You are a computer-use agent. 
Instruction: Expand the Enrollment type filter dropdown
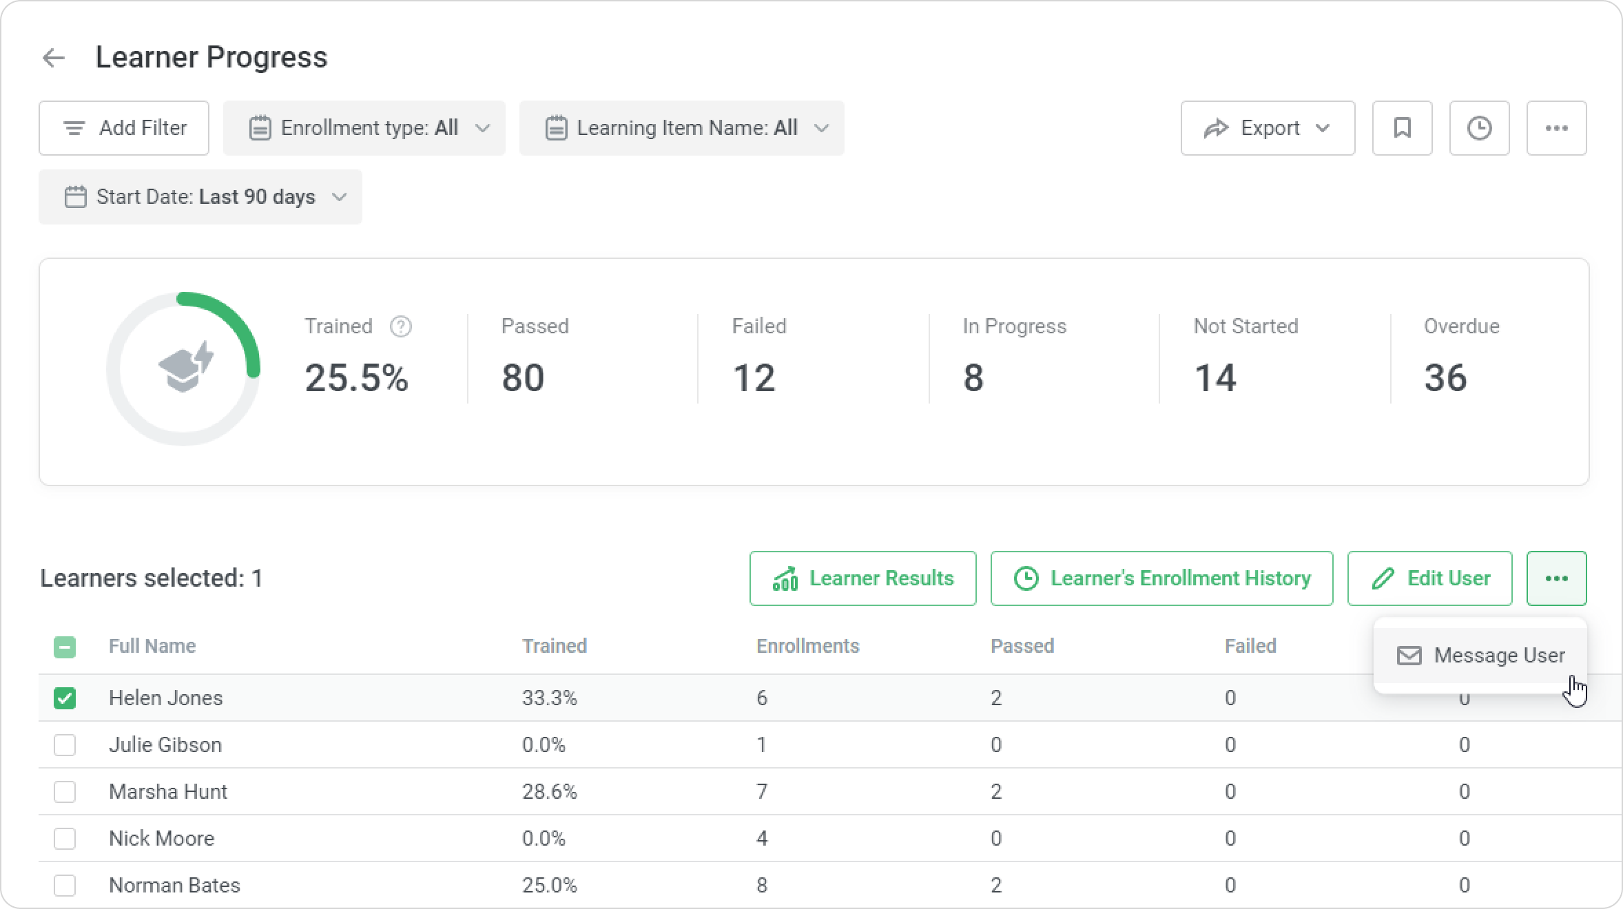coord(364,128)
